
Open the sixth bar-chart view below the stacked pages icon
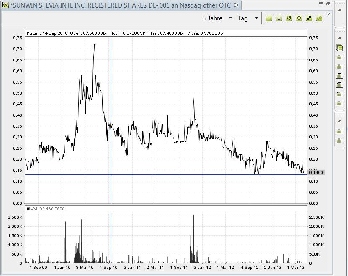pos(339,103)
